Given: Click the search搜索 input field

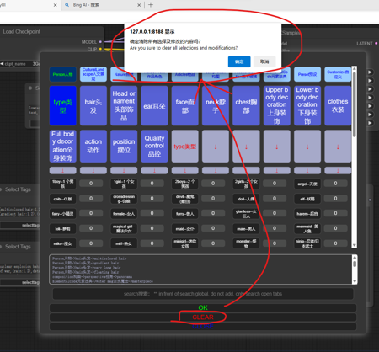Looking at the screenshot, I should coord(203,294).
